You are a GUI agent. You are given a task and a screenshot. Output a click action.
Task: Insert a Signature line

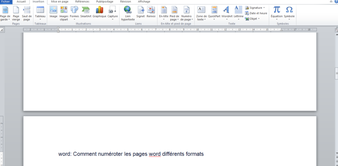(x=255, y=8)
